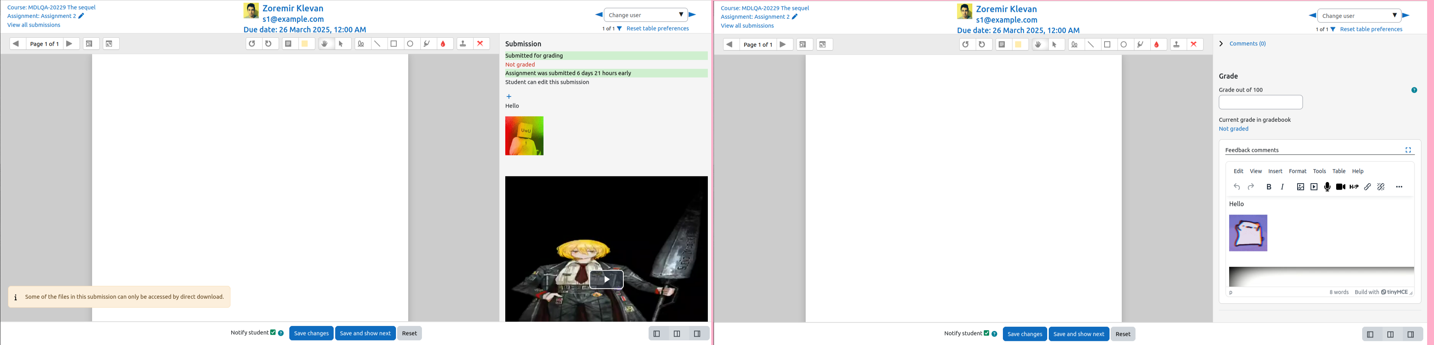Click the unlink icon in feedback editor
1434x345 pixels.
point(1381,187)
